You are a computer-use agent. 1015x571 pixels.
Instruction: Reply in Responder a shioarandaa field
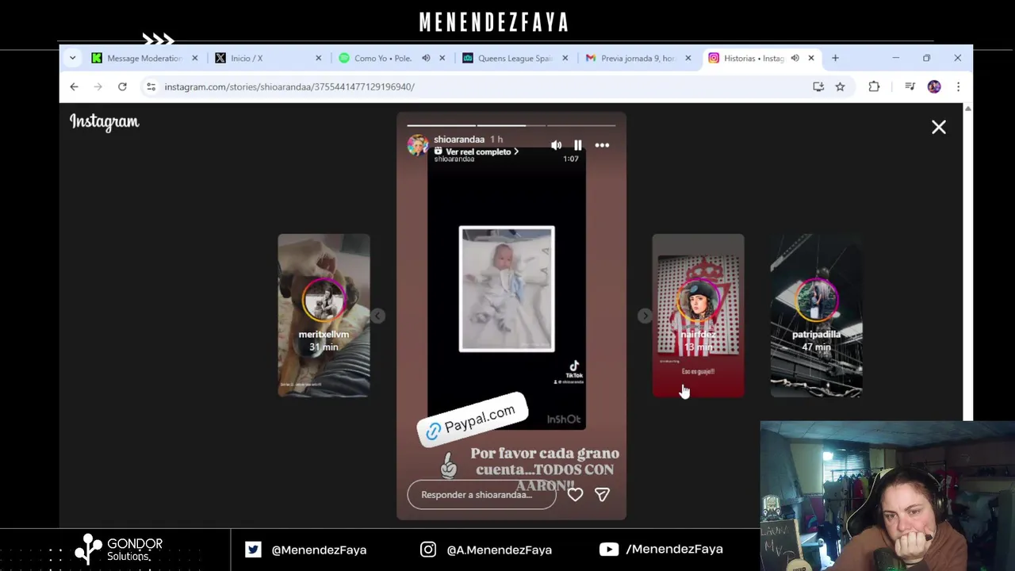point(481,495)
